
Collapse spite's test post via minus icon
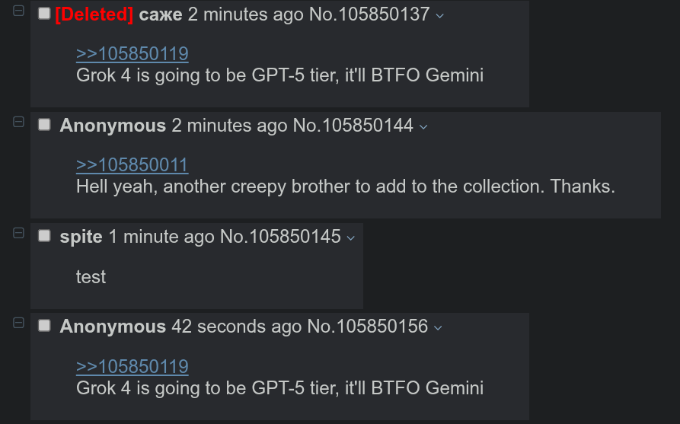click(19, 233)
